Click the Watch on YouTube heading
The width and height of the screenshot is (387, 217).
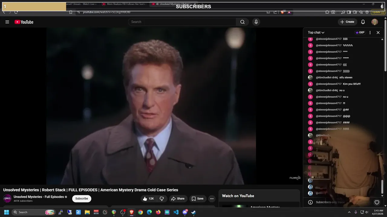238,196
